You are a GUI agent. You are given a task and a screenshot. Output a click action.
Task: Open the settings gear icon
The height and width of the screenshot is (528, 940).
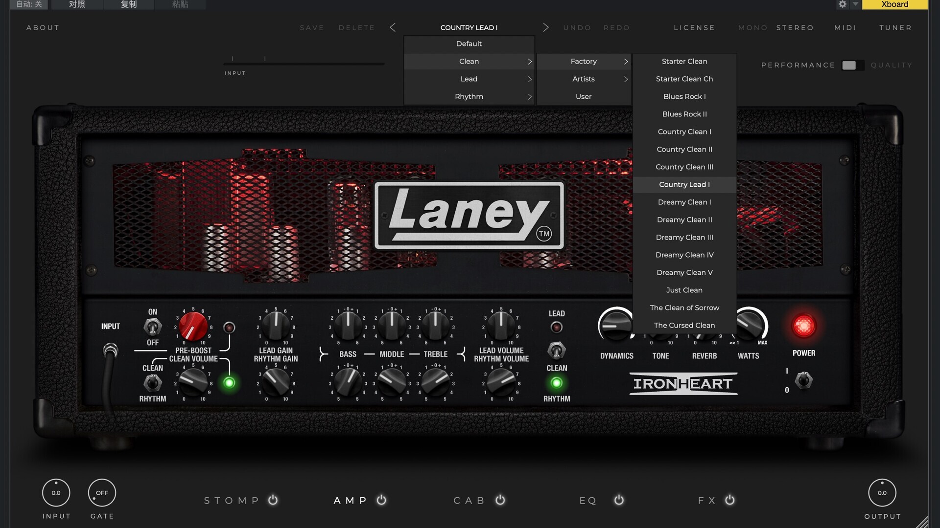(x=842, y=4)
